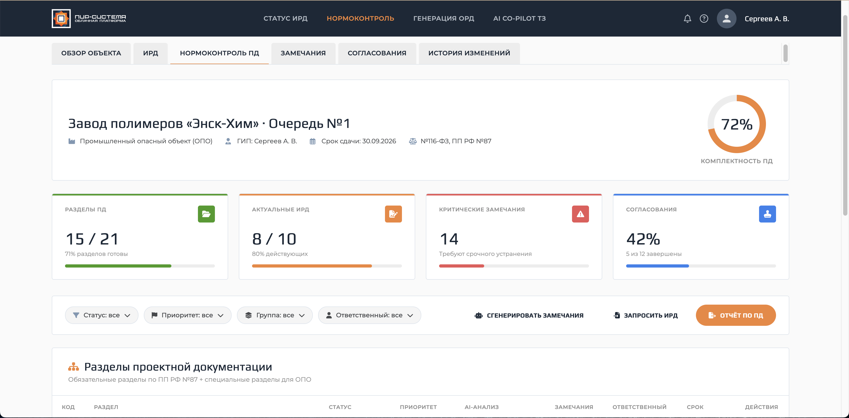Screen dimensions: 849x418
Task: Open the notifications bell
Action: click(x=687, y=19)
